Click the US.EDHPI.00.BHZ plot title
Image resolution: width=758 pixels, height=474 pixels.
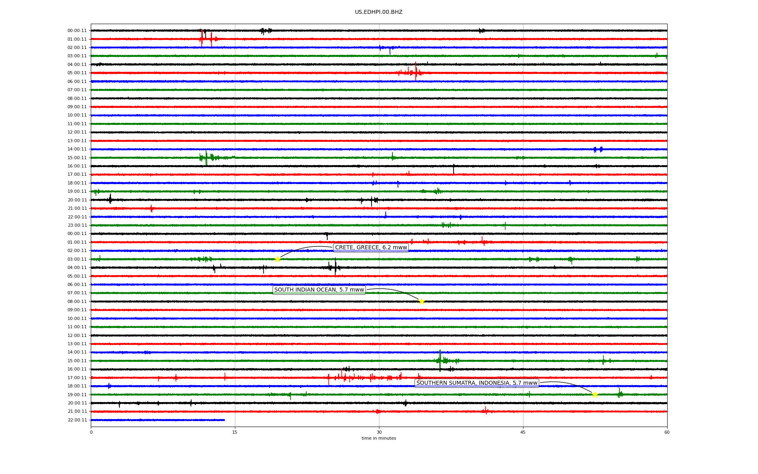pyautogui.click(x=379, y=12)
